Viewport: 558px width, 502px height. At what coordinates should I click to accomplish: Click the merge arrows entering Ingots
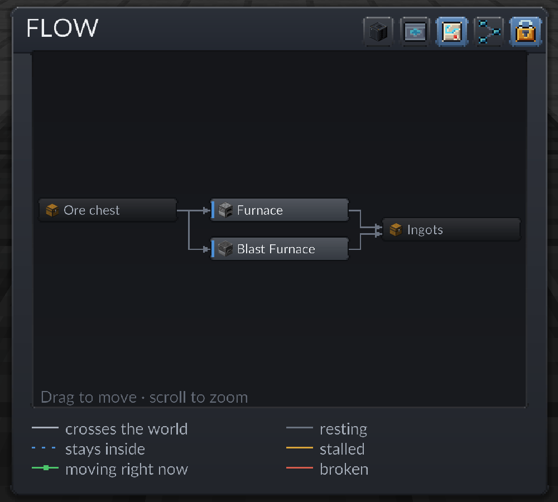tap(379, 230)
